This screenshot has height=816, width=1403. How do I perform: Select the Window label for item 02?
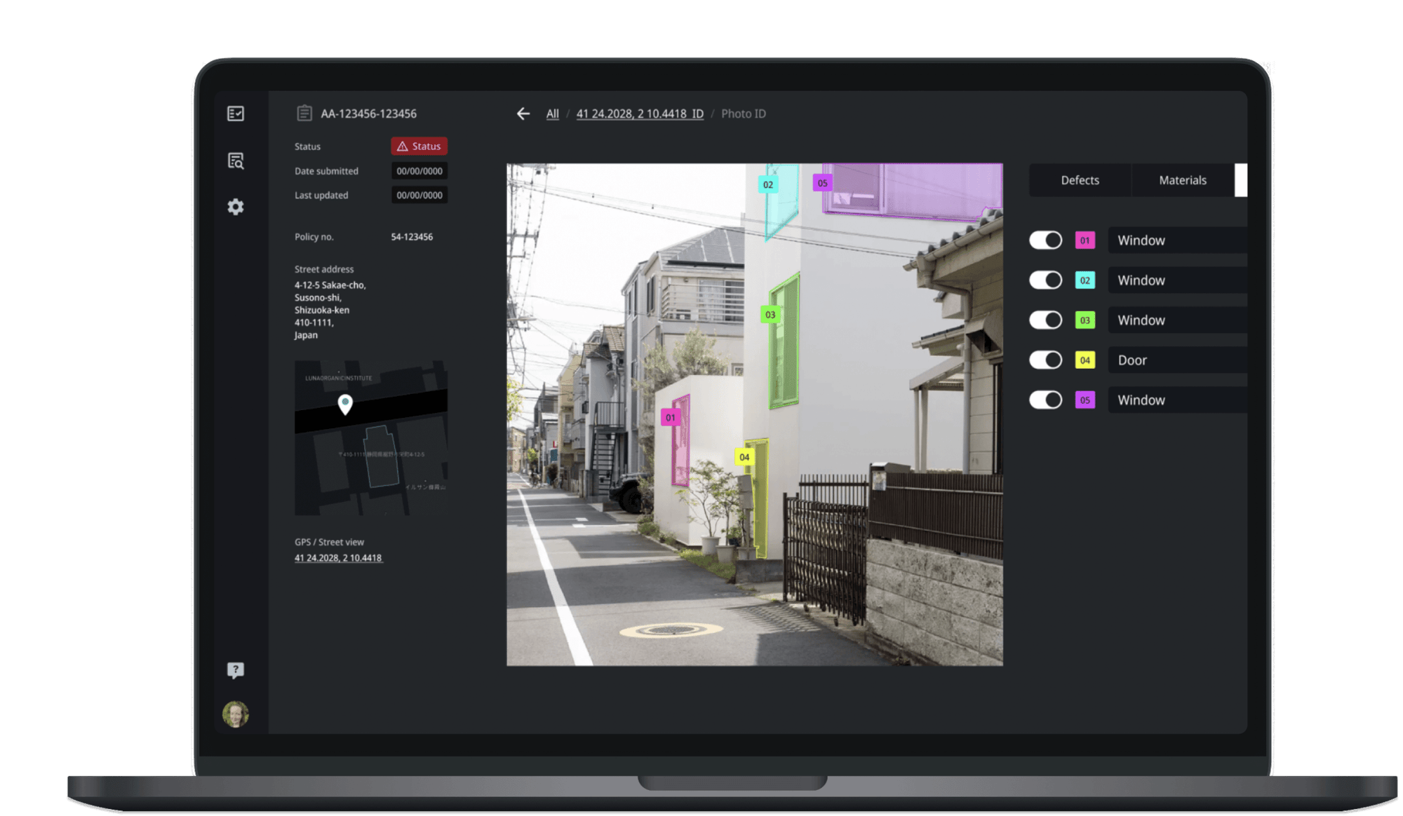point(1178,280)
